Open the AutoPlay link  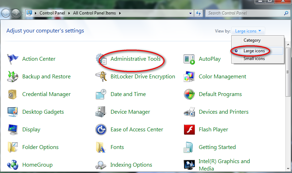210,59
